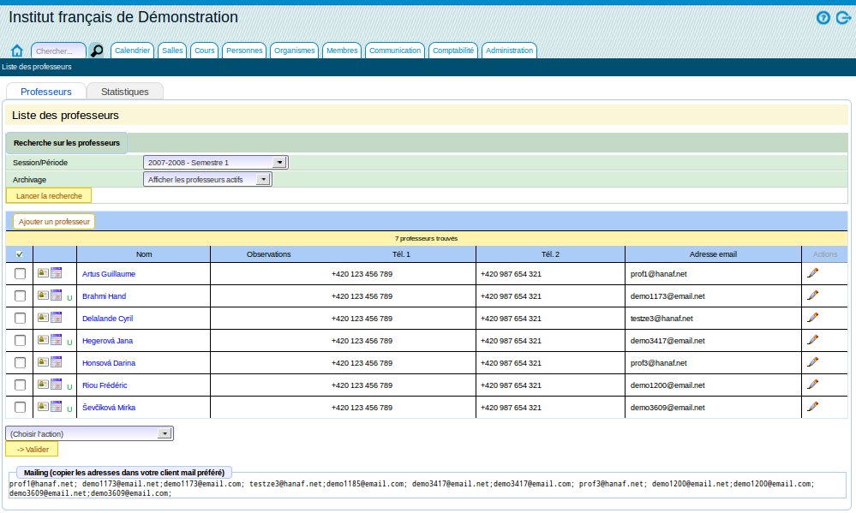Image resolution: width=856 pixels, height=513 pixels.
Task: Click inside the Mailing addresses text box
Action: [428, 488]
